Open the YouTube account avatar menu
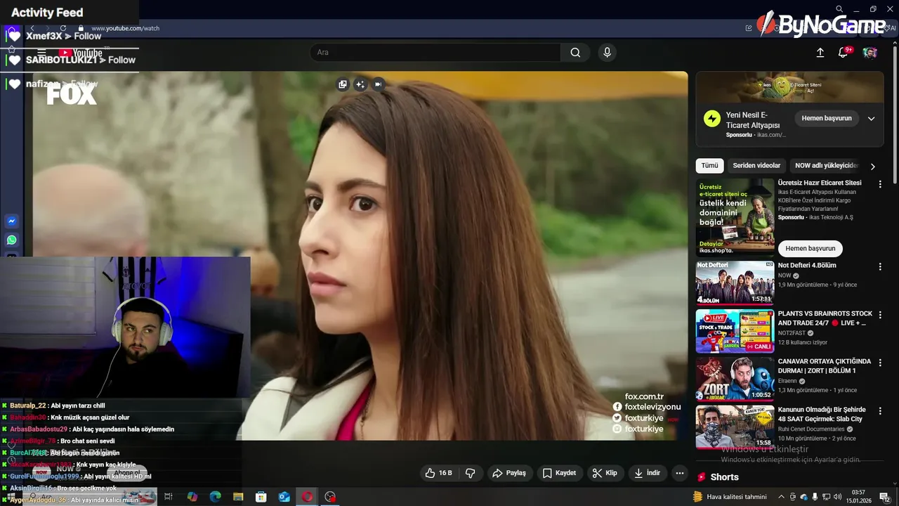The height and width of the screenshot is (506, 899). pos(870,53)
